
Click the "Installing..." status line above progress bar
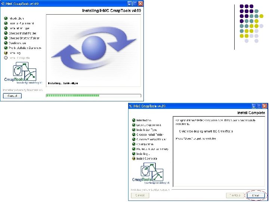click(63, 83)
